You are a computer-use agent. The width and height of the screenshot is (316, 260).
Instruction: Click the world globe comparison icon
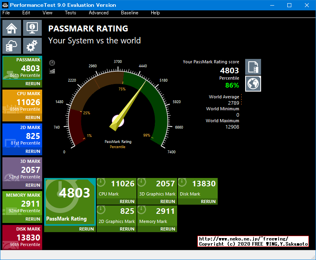(253, 83)
